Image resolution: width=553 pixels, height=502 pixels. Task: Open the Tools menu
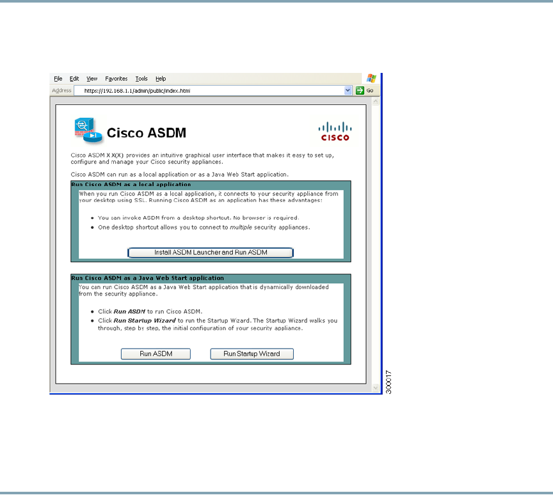[141, 79]
